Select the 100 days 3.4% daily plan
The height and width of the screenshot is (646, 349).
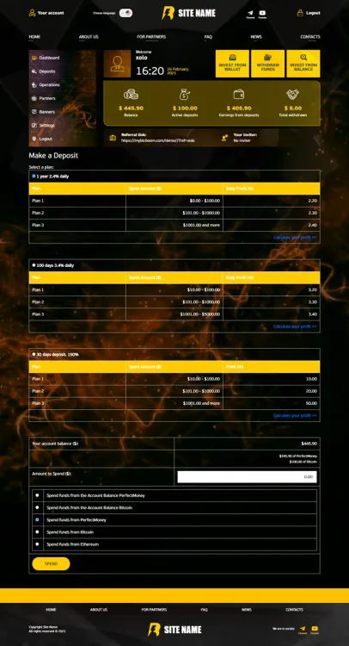coord(34,265)
